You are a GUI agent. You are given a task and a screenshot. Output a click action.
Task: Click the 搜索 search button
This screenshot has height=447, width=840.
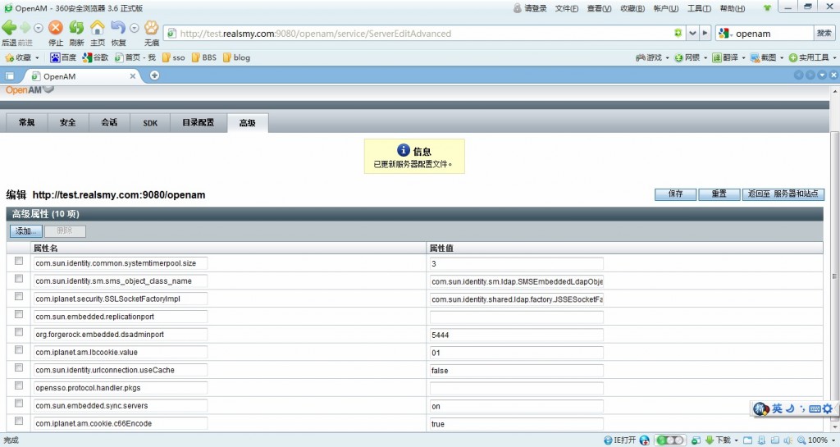(x=824, y=33)
